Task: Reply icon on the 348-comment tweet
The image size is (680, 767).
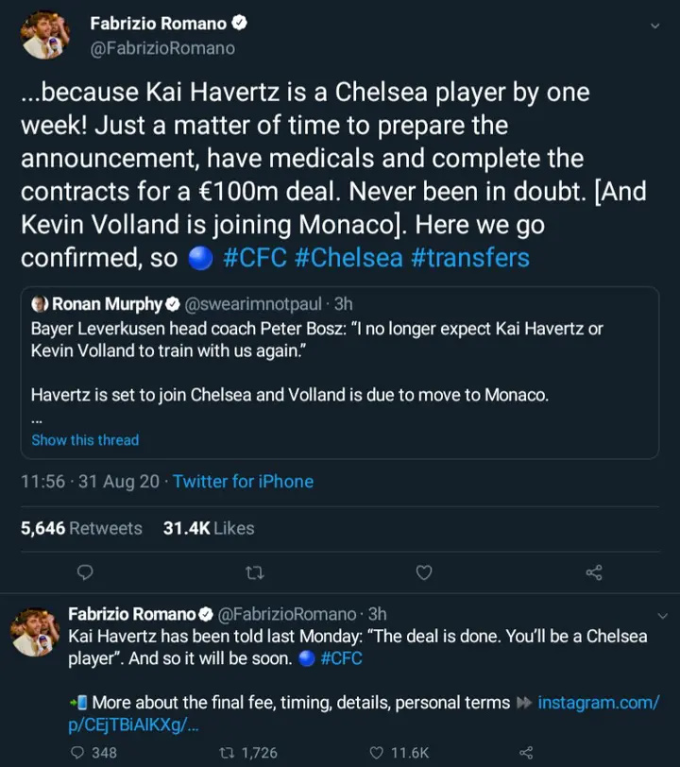Action: click(78, 753)
